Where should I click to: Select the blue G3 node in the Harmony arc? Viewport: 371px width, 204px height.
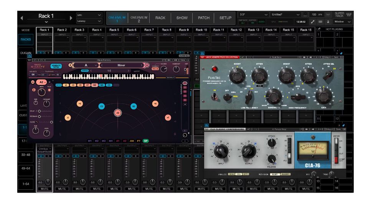pyautogui.click(x=134, y=106)
